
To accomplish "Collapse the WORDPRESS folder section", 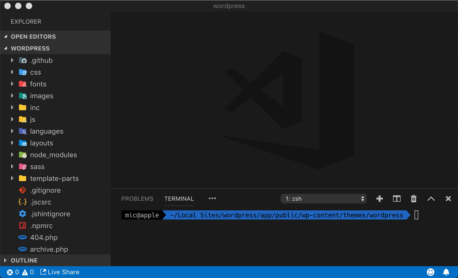I will (x=55, y=48).
